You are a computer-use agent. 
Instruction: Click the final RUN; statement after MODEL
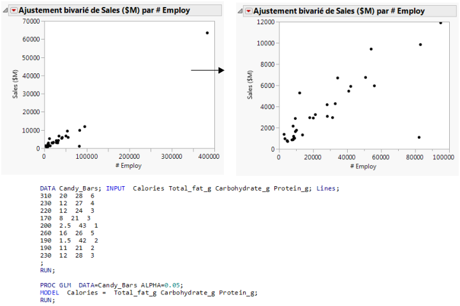point(47,300)
